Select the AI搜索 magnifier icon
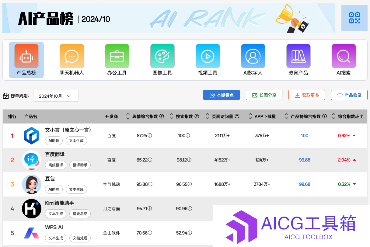This screenshot has width=370, height=247. tap(344, 56)
